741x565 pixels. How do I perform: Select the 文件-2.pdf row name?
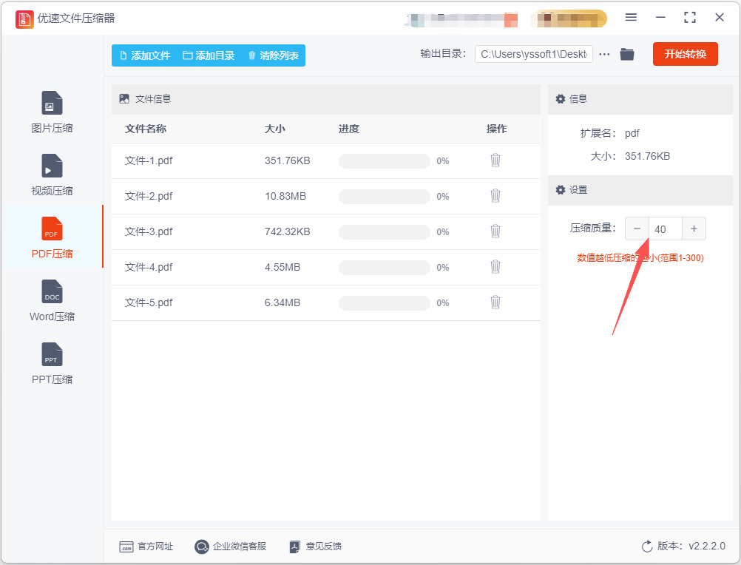tap(149, 196)
